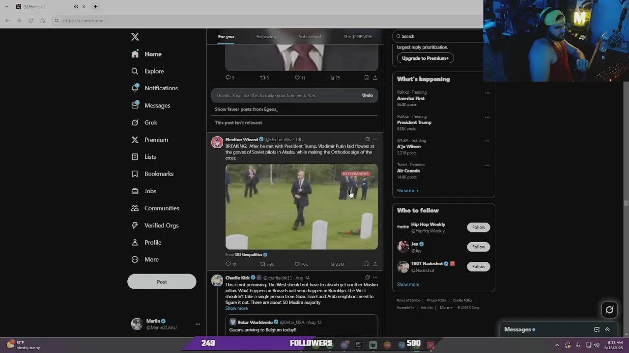The image size is (629, 353).
Task: Open Jobs from sidebar
Action: click(143, 191)
